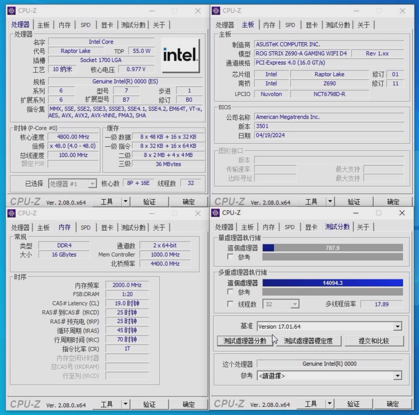The height and width of the screenshot is (415, 419).
Task: Click the LPCIO value NCT6798D-R
Action: (x=329, y=94)
